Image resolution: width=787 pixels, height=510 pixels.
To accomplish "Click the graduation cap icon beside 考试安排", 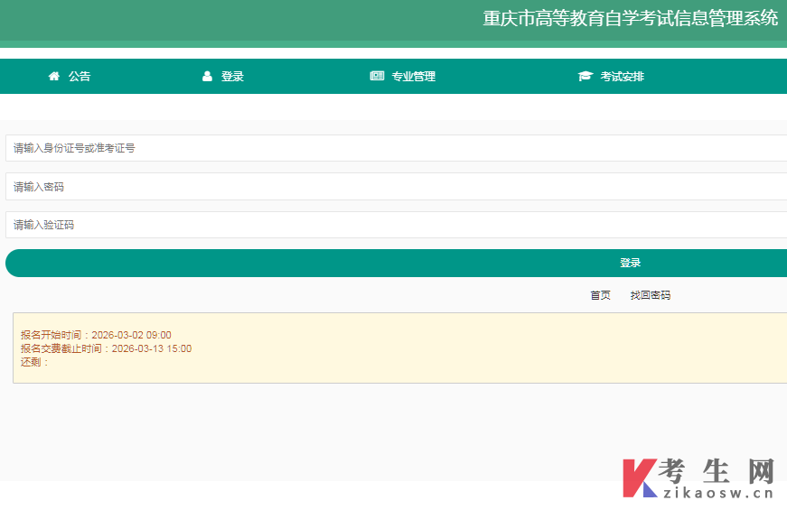I will [586, 76].
